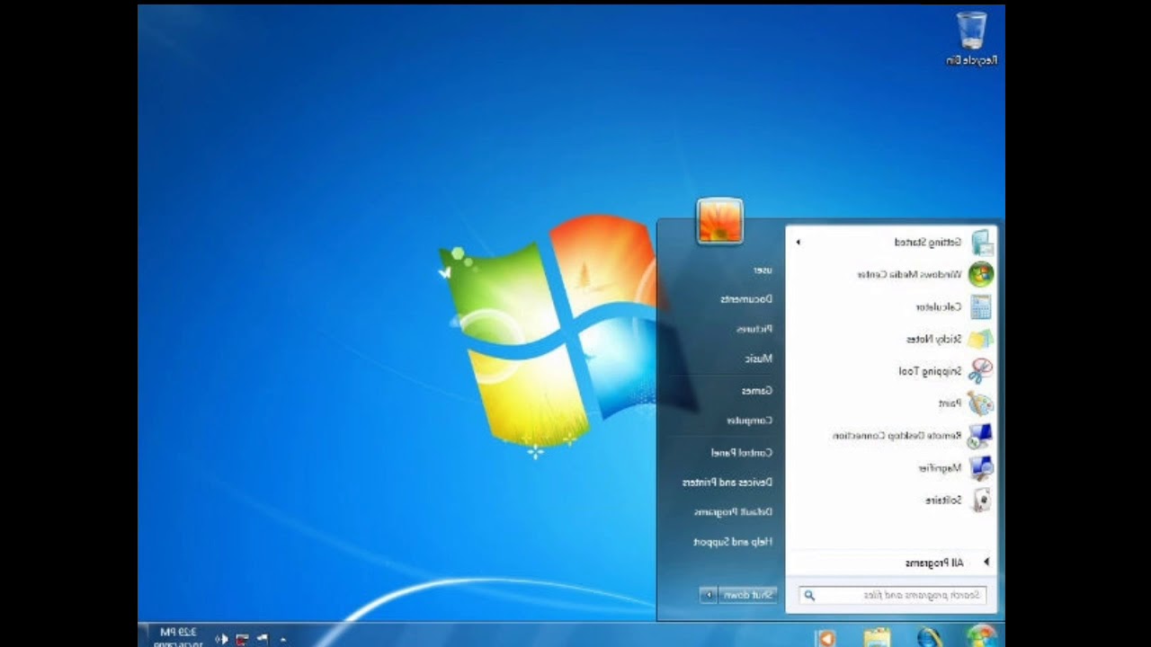Open Computer from Start menu
1151x647 pixels.
coord(750,421)
